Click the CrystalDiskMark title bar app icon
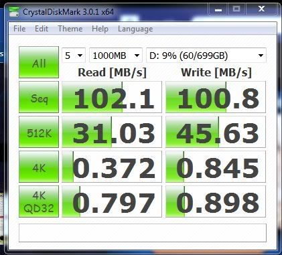 pyautogui.click(x=13, y=11)
